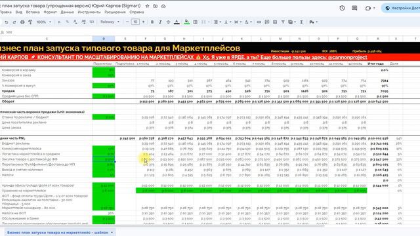The width and height of the screenshot is (420, 236).
Task: Select the column C header
Action: 47,39
